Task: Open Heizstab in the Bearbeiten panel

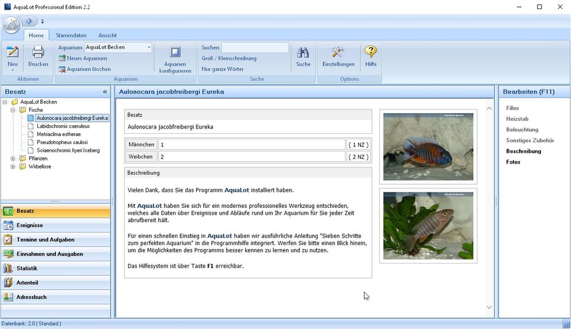Action: (517, 119)
